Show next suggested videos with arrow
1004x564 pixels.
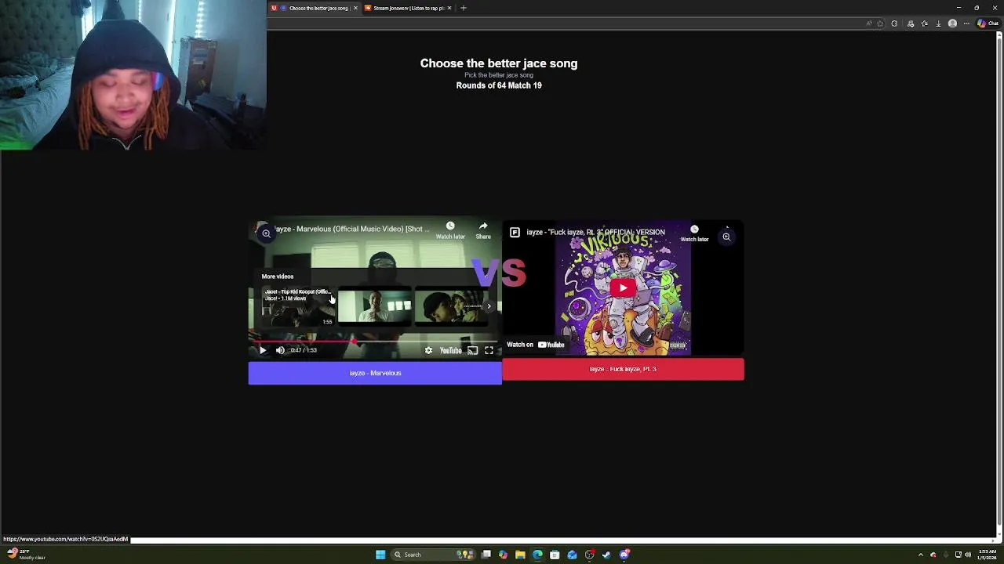point(489,306)
